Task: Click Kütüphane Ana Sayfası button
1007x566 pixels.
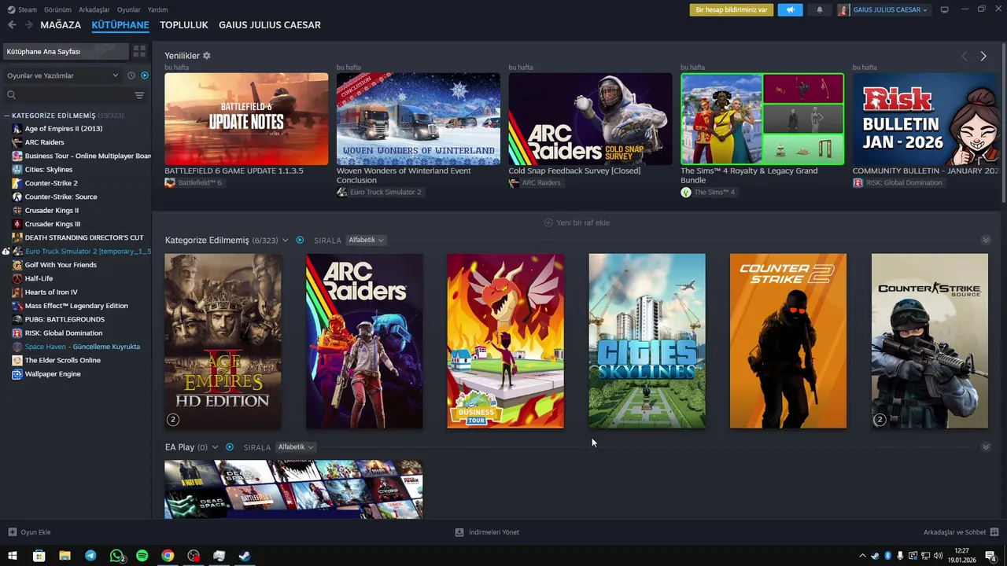Action: [x=65, y=51]
